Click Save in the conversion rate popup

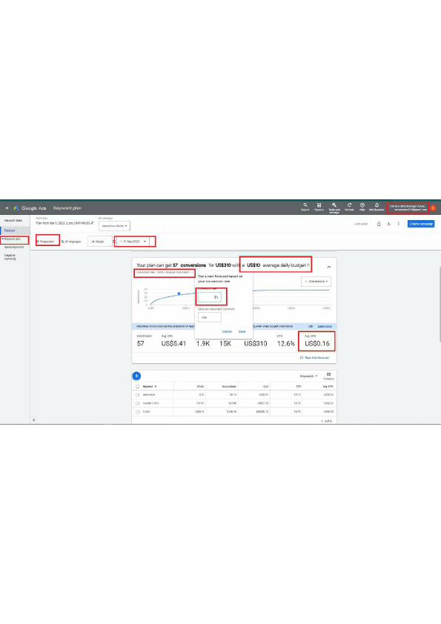(242, 331)
